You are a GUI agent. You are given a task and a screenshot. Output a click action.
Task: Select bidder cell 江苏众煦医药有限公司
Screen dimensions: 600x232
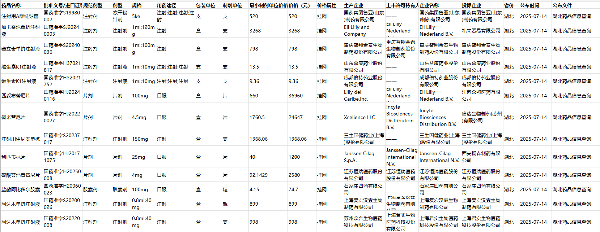coord(482,96)
